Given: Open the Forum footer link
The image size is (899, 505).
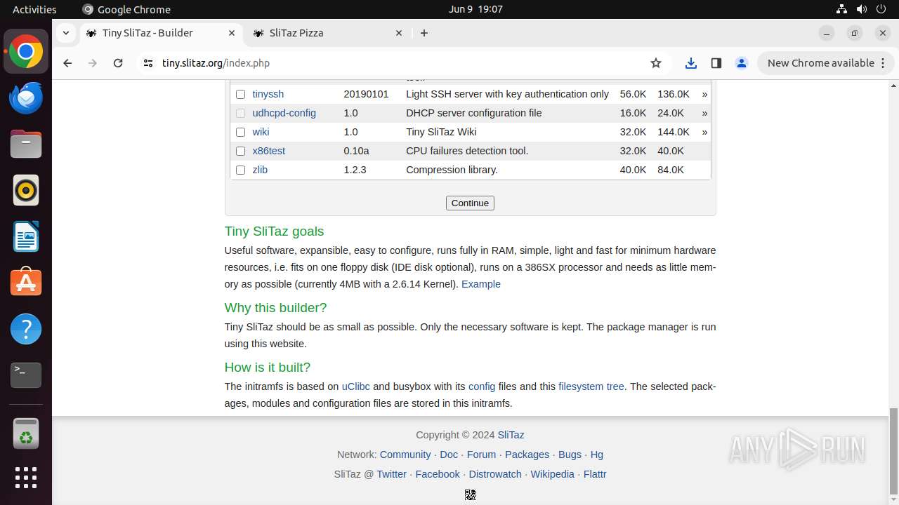Looking at the screenshot, I should pos(481,454).
